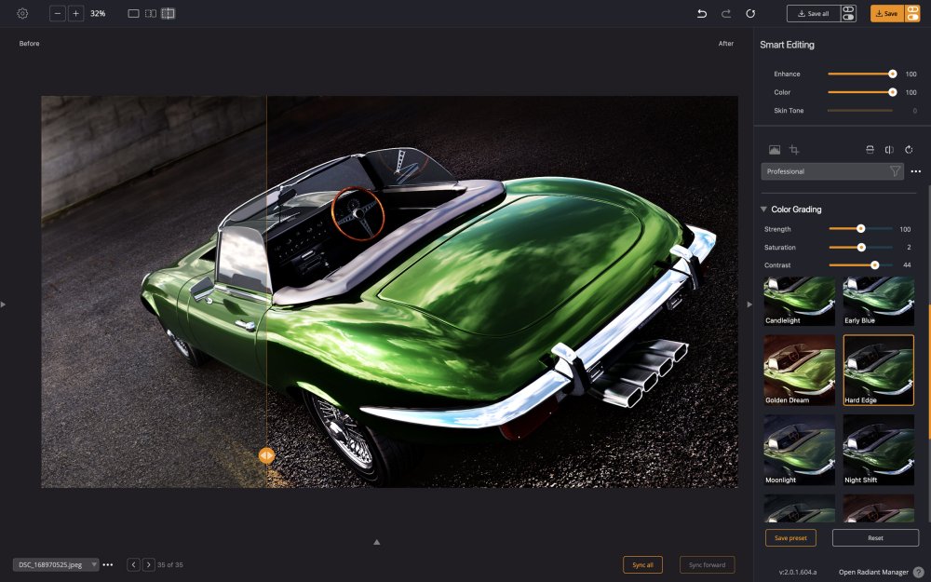Undo the last edit

[702, 13]
